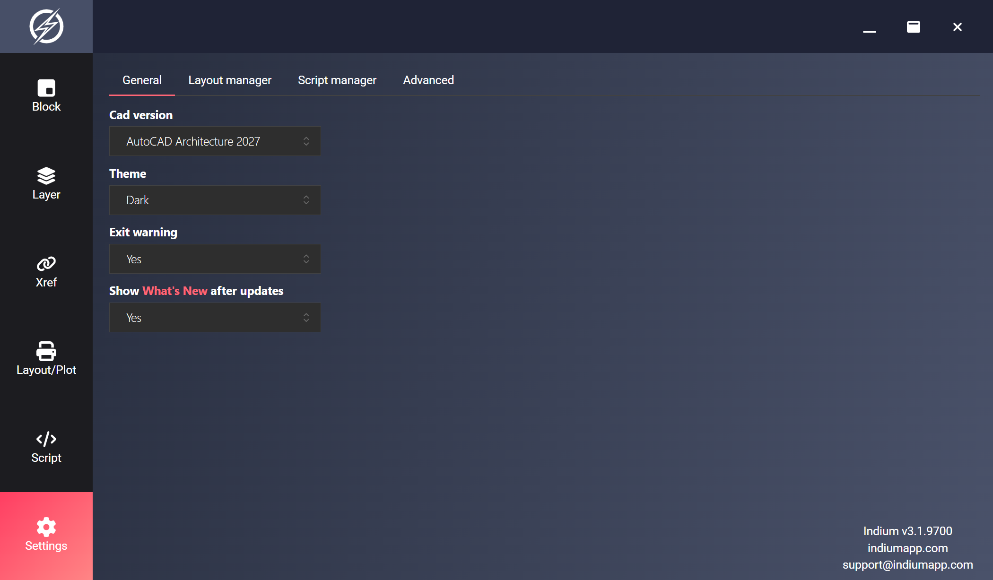The height and width of the screenshot is (580, 993).
Task: Open the Layout/Plot section in sidebar
Action: click(46, 360)
